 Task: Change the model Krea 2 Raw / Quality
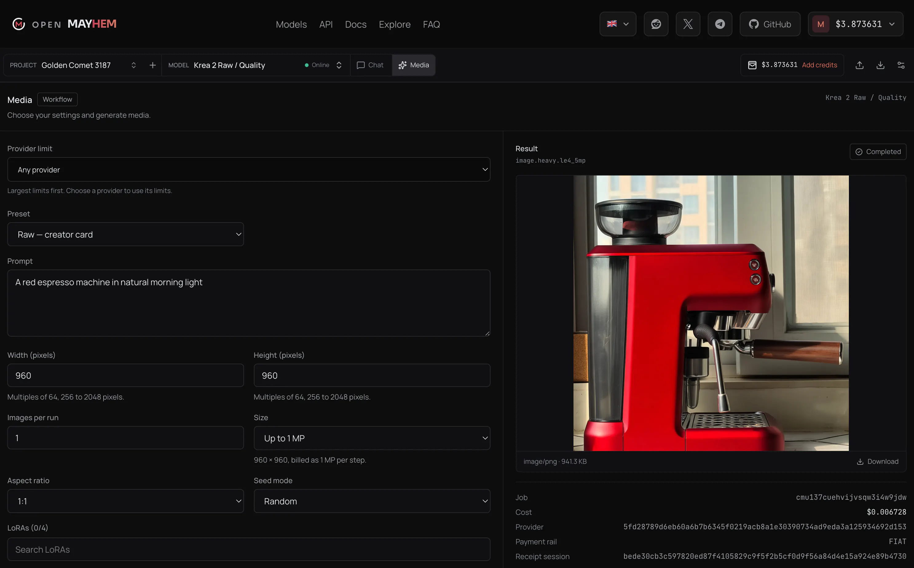(x=255, y=65)
